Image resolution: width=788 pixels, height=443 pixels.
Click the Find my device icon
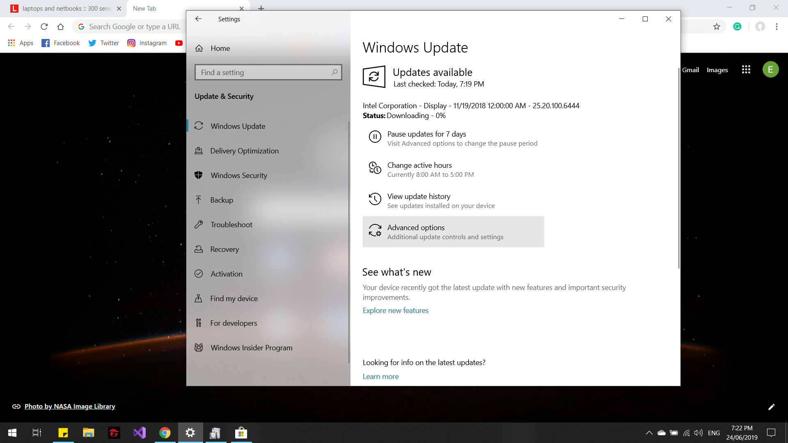[199, 298]
